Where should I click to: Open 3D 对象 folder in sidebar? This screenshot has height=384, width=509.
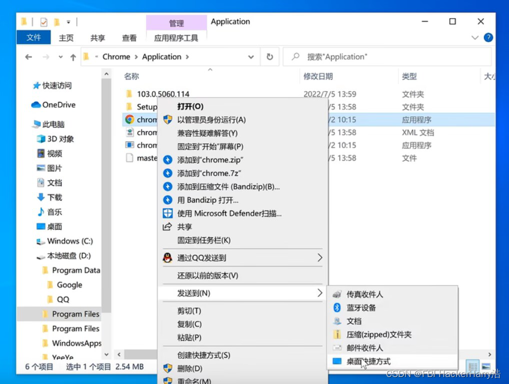(x=55, y=139)
